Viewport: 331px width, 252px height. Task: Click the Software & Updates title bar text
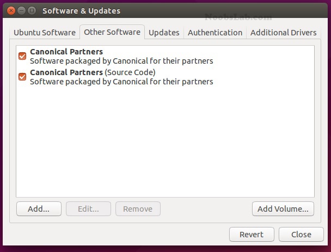81,11
